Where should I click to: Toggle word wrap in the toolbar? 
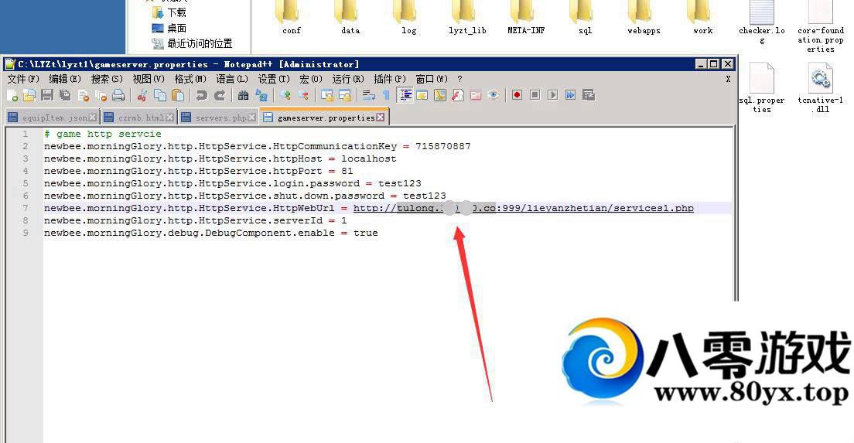368,95
